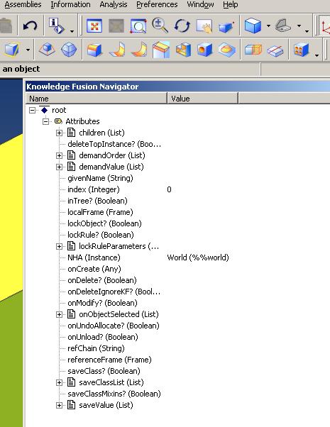Click the cube with orange top band icon
Screen dimensions: 330x427
click(94, 50)
